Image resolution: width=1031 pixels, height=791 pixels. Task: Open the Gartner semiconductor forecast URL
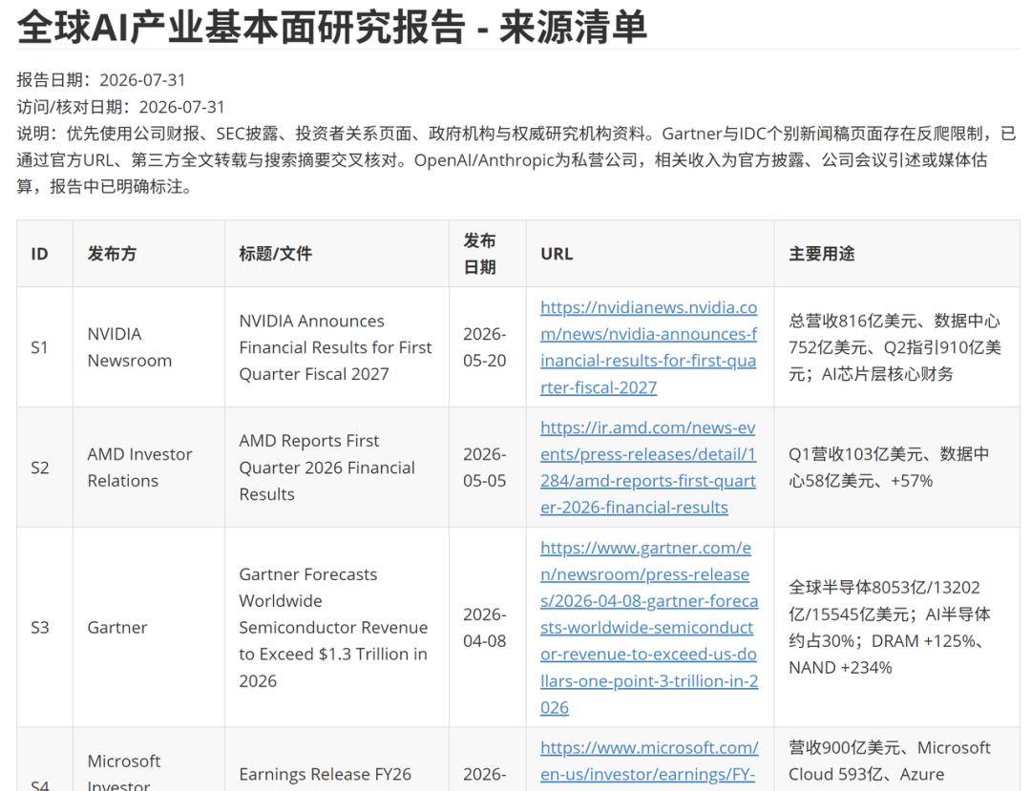[650, 628]
